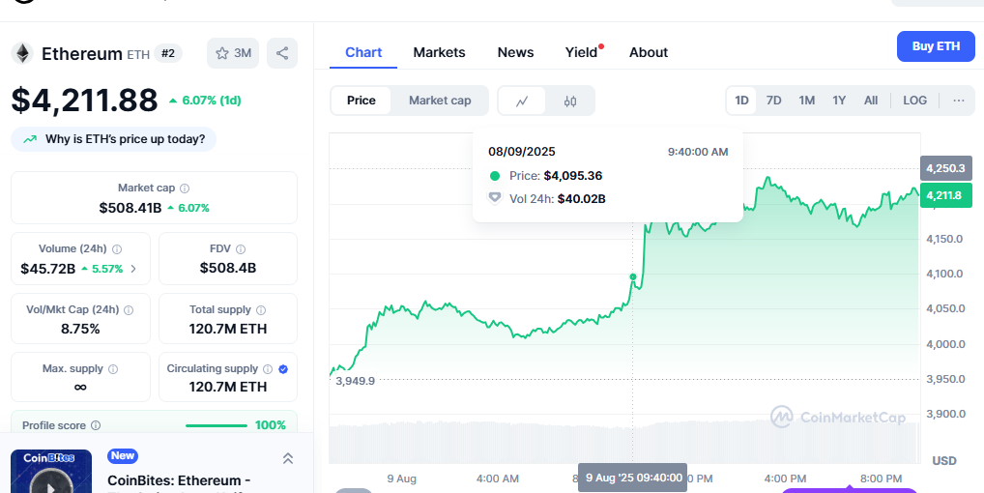Click the $508.4B FDV value
Image resolution: width=984 pixels, height=493 pixels.
(x=228, y=268)
